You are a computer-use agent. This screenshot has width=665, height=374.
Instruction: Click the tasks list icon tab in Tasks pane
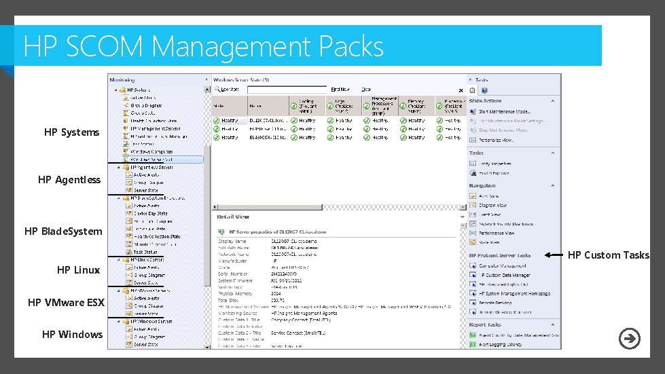click(x=473, y=90)
